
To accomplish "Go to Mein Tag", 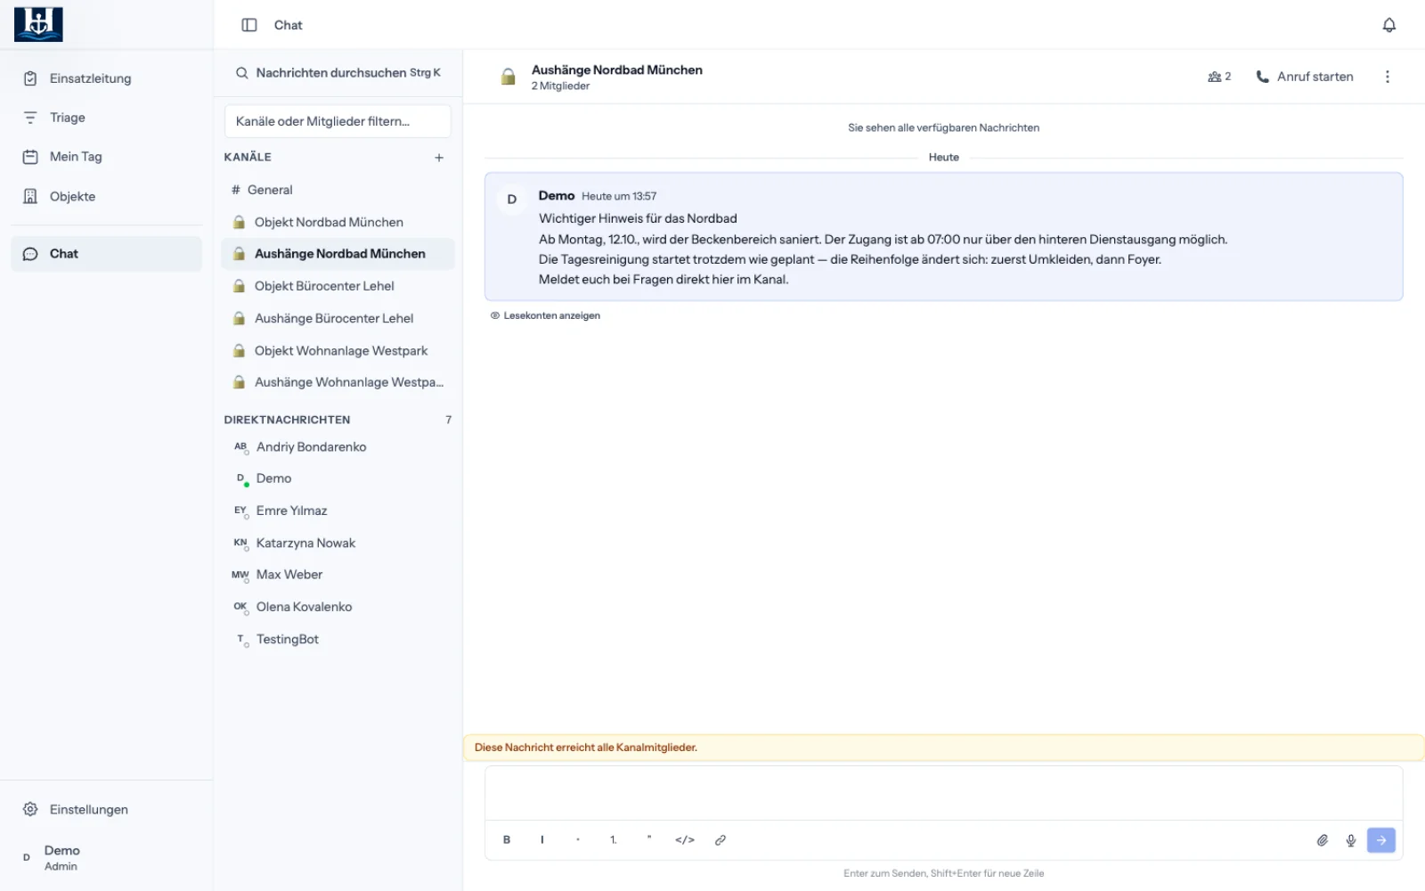I will (x=107, y=157).
